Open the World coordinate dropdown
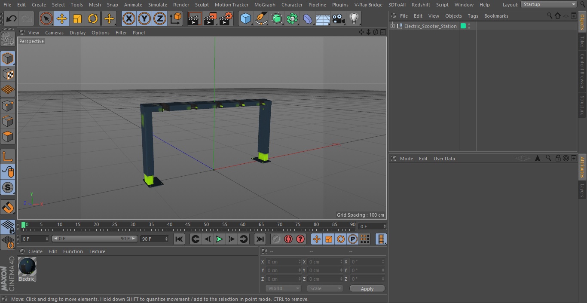Viewport: 587px width, 303px height. tap(283, 288)
